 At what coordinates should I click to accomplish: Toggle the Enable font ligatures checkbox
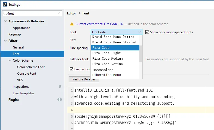click(x=72, y=69)
